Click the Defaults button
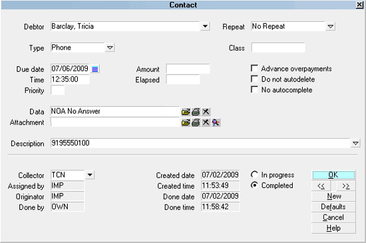 pos(333,206)
